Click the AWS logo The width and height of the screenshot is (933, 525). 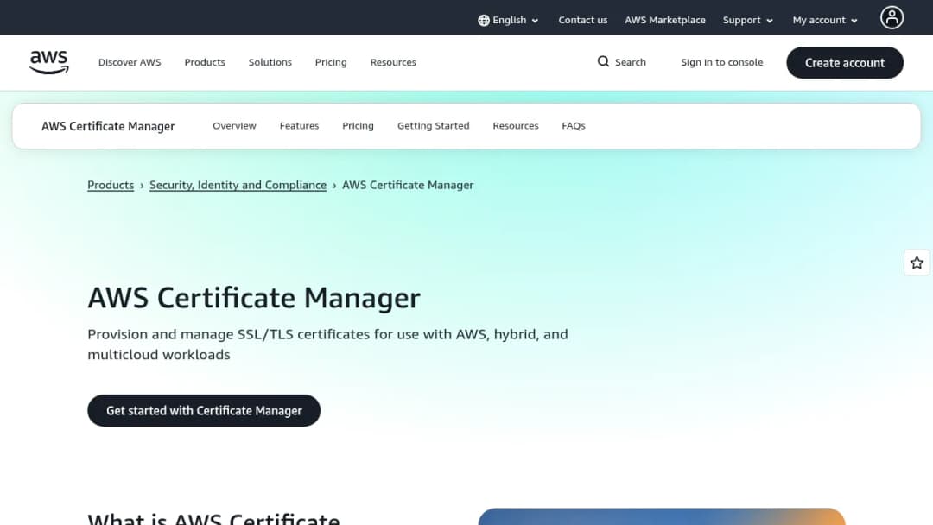pyautogui.click(x=48, y=62)
